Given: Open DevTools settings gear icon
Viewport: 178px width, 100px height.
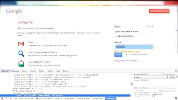Looking at the screenshot, I should pos(175,98).
